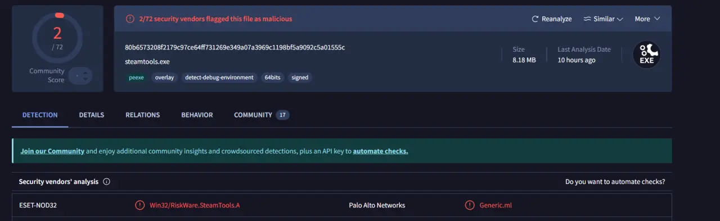Select the overlay tag
The width and height of the screenshot is (720, 221).
tap(165, 78)
